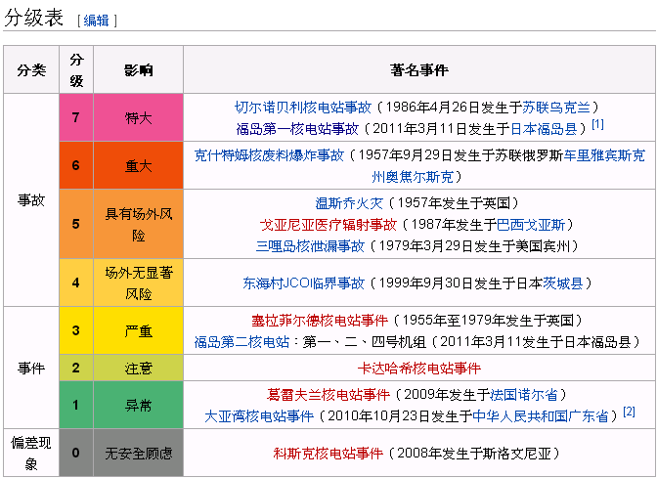The height and width of the screenshot is (478, 657).
Task: Click the 事件 category cell
Action: tap(31, 368)
